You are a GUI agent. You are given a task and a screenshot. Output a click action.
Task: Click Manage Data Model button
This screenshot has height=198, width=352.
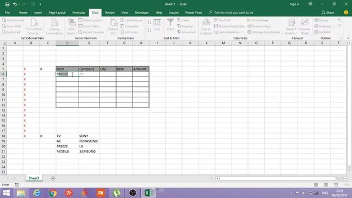(263, 32)
